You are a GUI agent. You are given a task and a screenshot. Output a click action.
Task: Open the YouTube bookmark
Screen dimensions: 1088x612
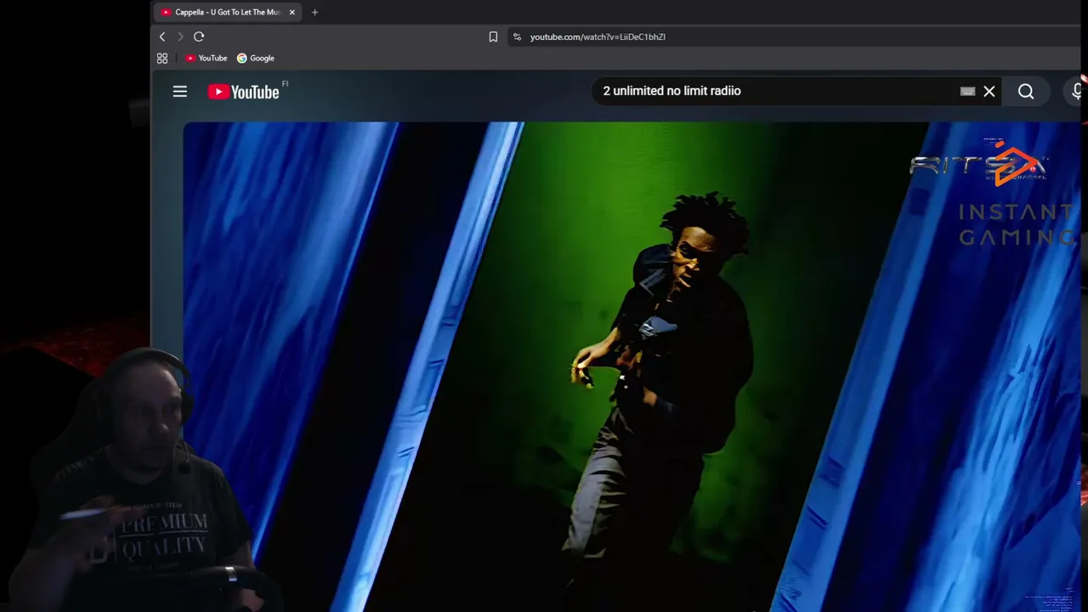[x=207, y=59]
